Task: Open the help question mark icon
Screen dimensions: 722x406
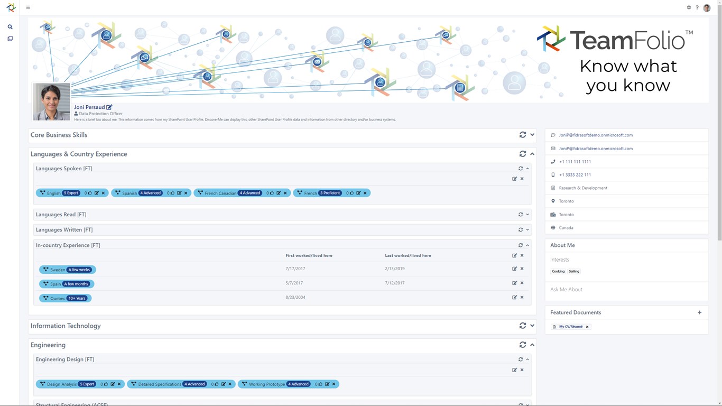Action: click(697, 7)
